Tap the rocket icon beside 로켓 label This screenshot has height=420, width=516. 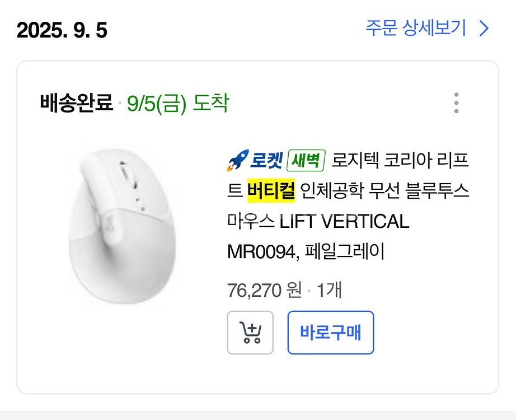[x=238, y=159]
